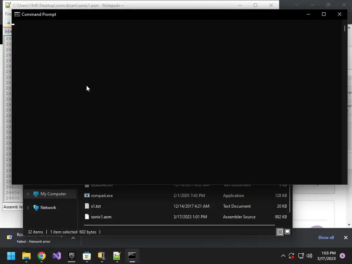Click the failed download zip icon
Viewport: 352px width, 264px height.
(x=10, y=237)
